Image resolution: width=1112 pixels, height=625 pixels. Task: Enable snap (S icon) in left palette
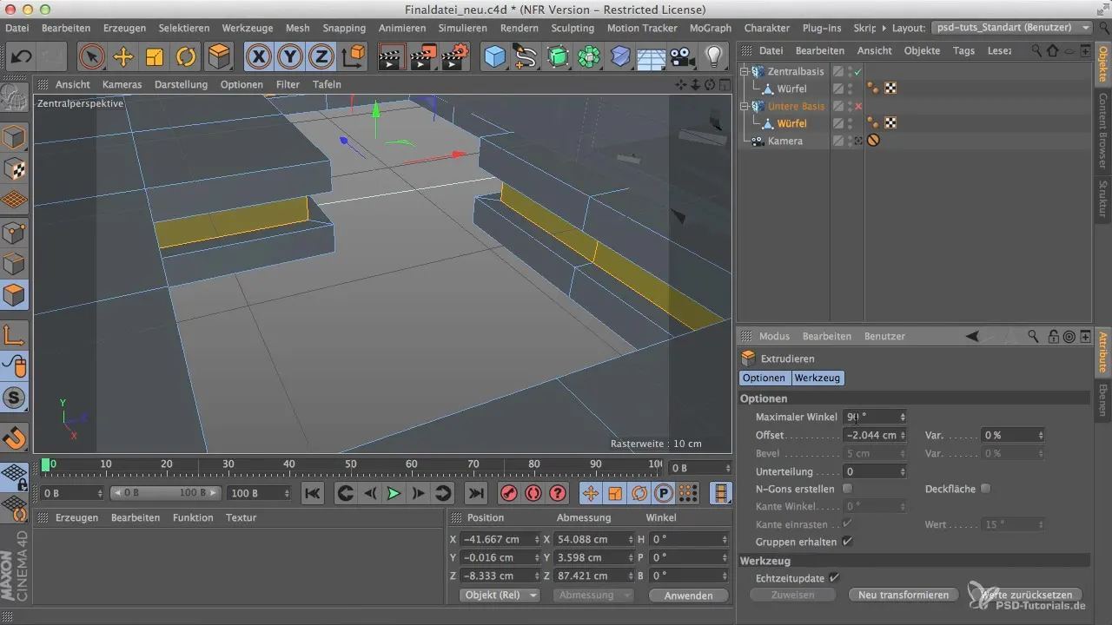point(15,398)
